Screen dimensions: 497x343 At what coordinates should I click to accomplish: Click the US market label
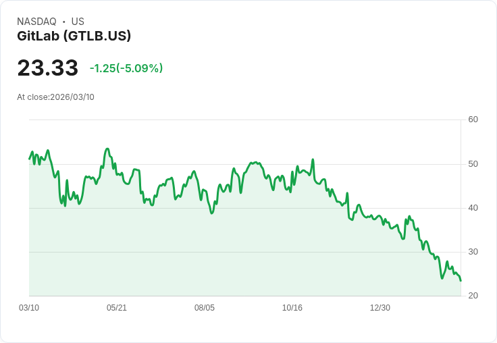click(x=78, y=21)
